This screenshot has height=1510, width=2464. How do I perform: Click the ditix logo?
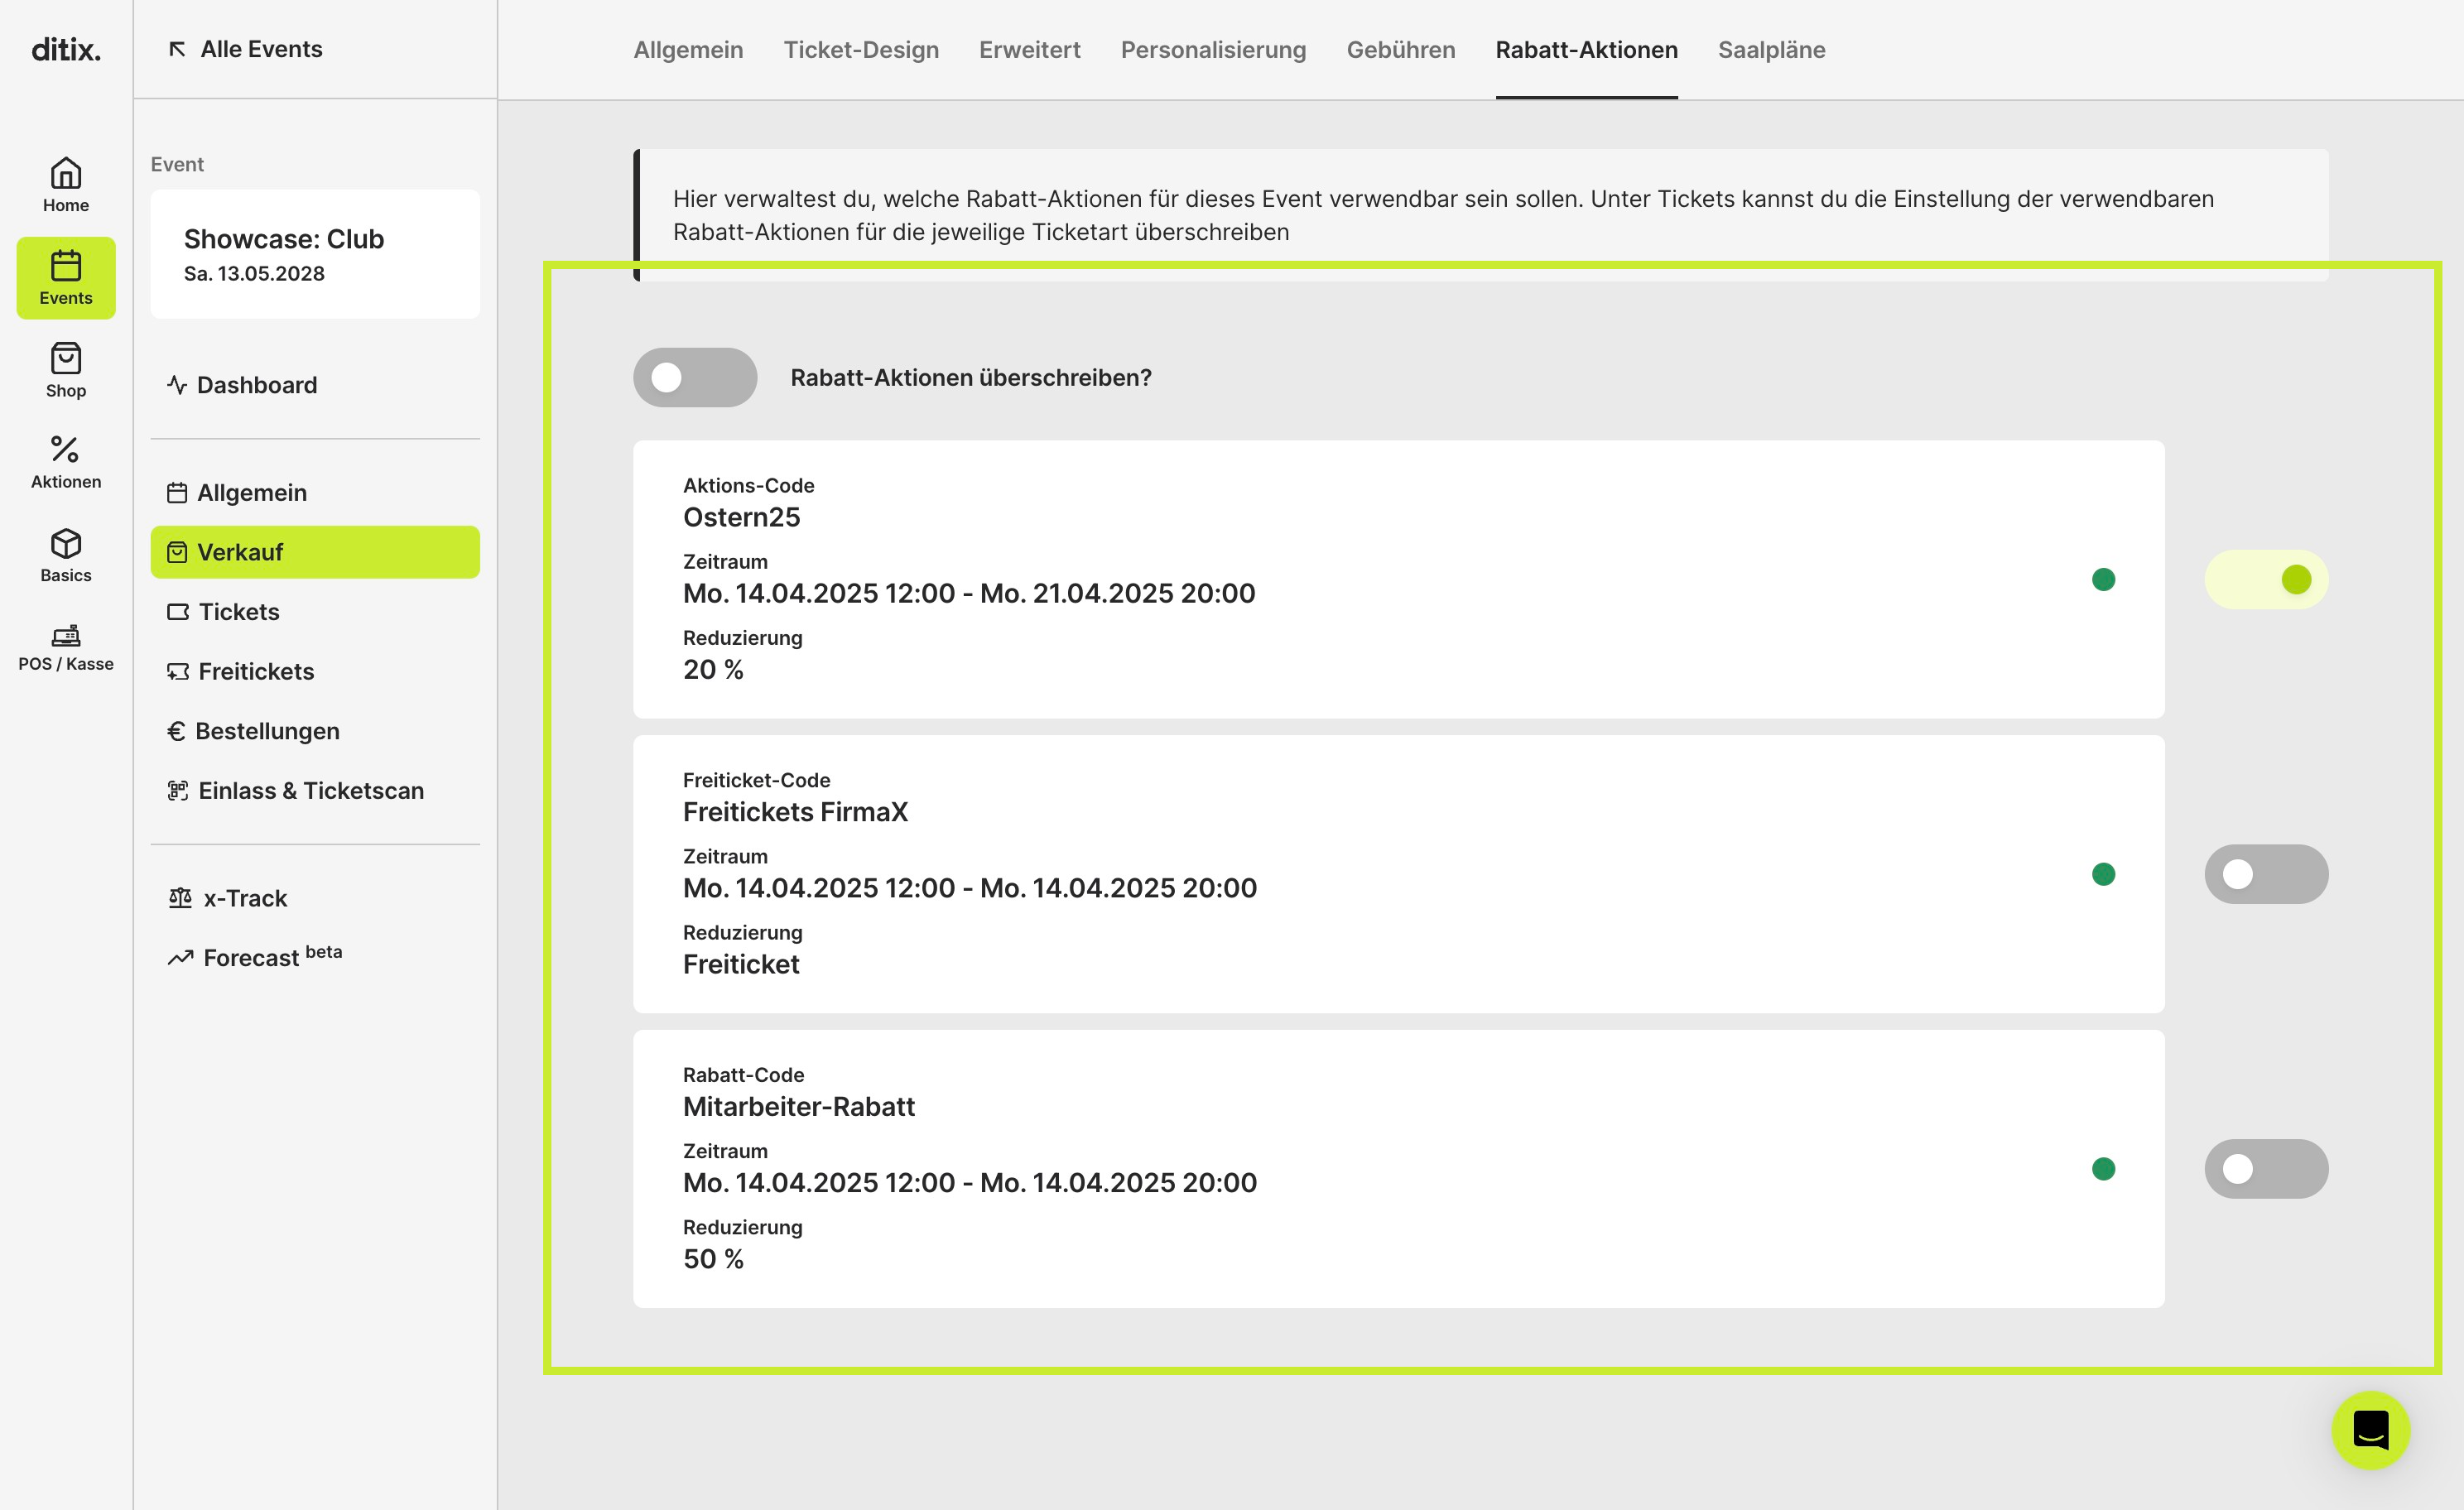tap(66, 49)
